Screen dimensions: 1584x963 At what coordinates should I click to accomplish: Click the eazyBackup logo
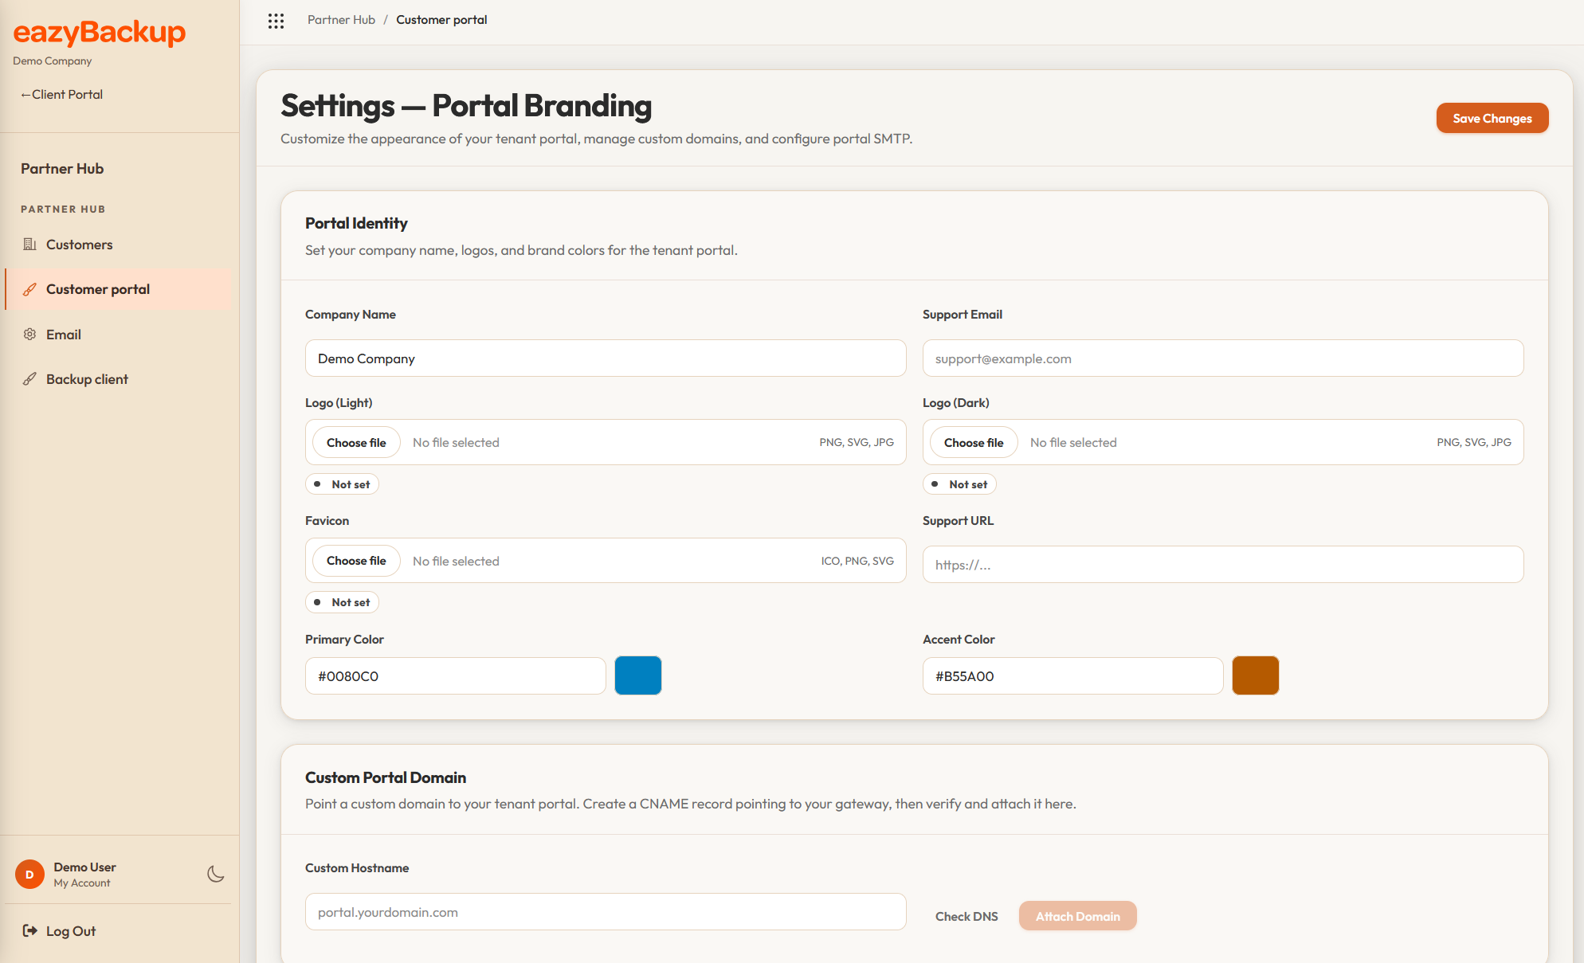click(100, 32)
